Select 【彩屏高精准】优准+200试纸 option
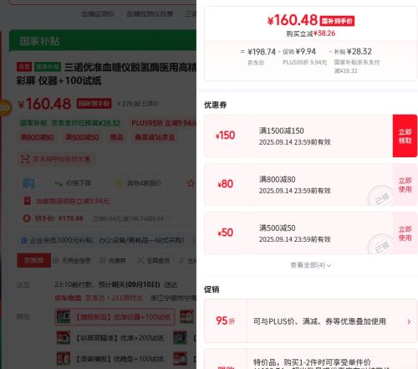 click(110, 338)
